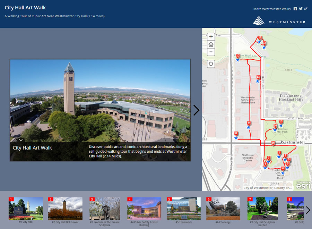The width and height of the screenshot is (312, 229).
Task: Zoom out on the map
Action: pyautogui.click(x=211, y=52)
